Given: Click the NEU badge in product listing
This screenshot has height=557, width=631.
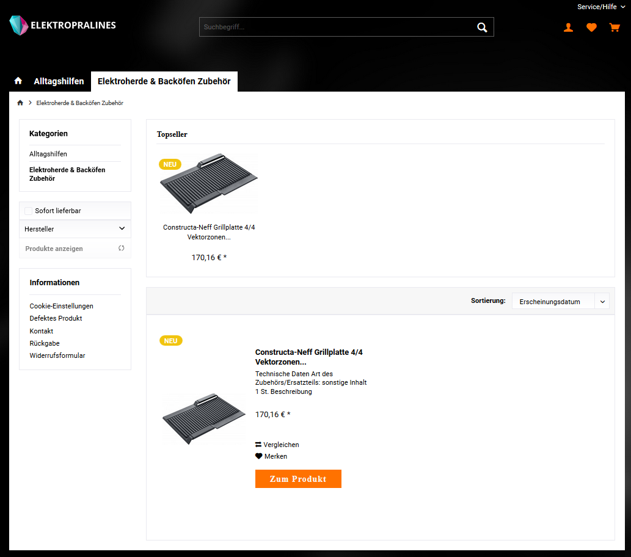Looking at the screenshot, I should pyautogui.click(x=170, y=340).
